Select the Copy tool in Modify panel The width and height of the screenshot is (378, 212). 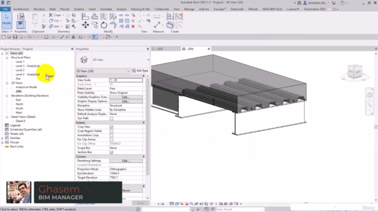click(94, 25)
